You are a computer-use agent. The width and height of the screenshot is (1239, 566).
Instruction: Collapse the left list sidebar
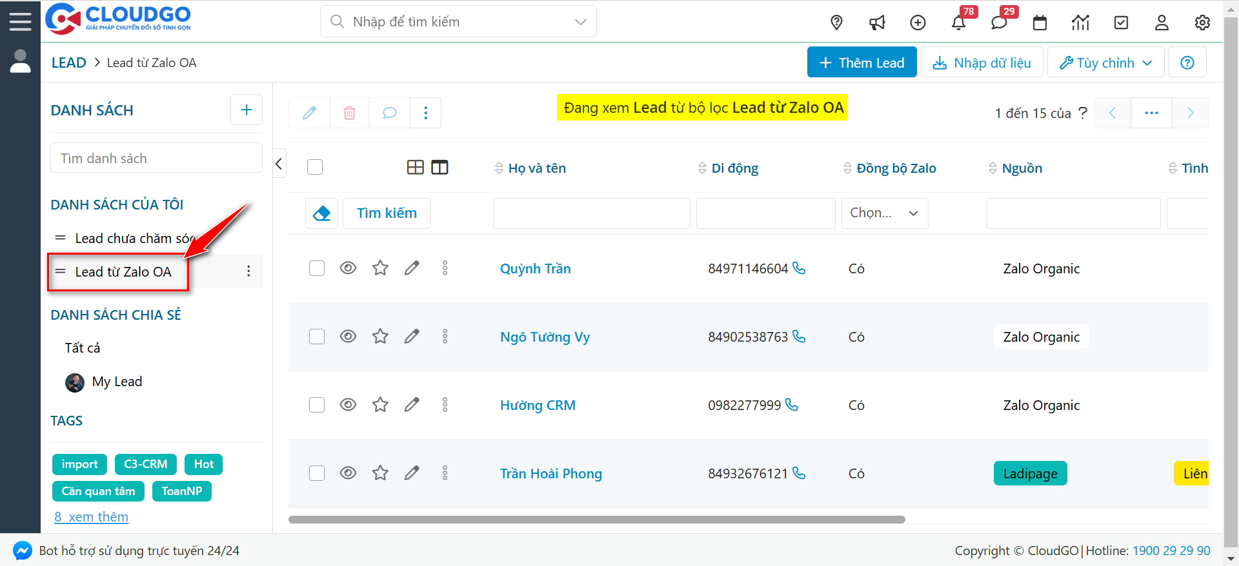tap(279, 164)
